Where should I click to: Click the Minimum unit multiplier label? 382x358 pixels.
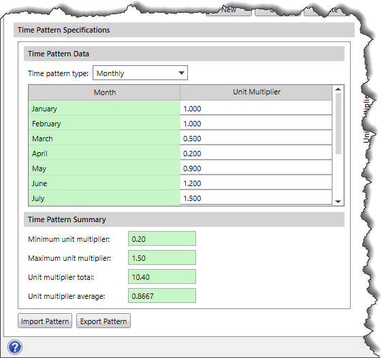pos(69,239)
